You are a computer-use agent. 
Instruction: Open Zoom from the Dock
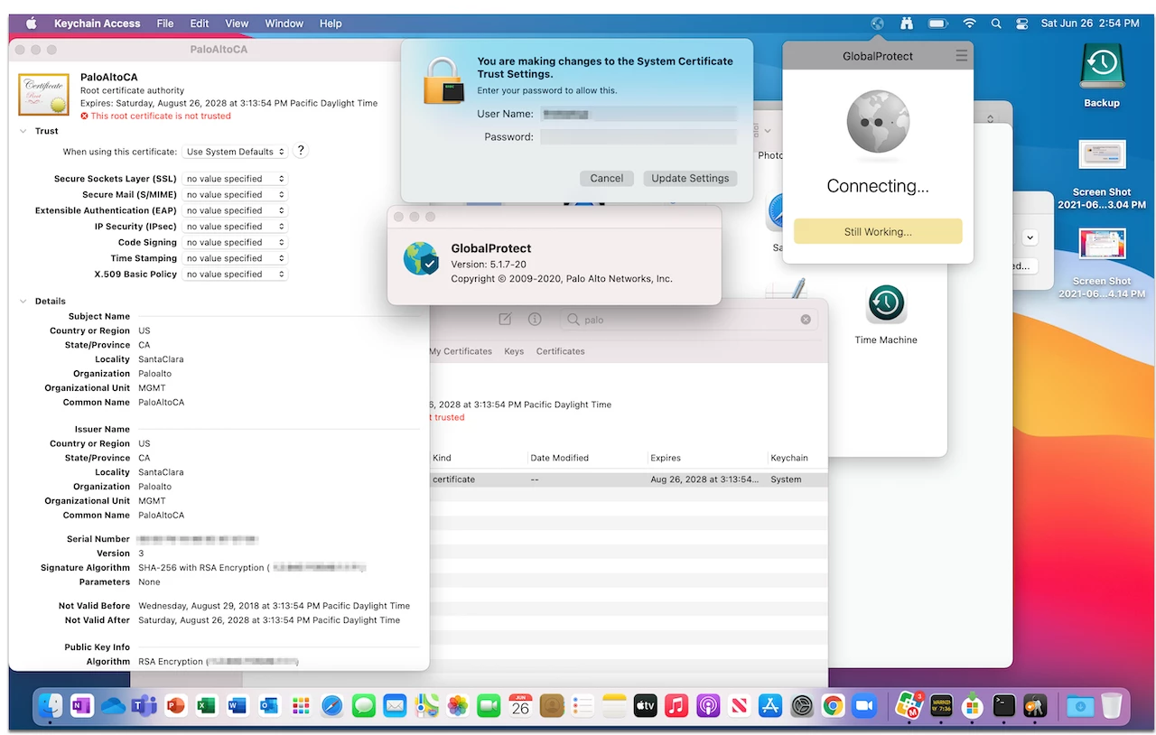(864, 705)
